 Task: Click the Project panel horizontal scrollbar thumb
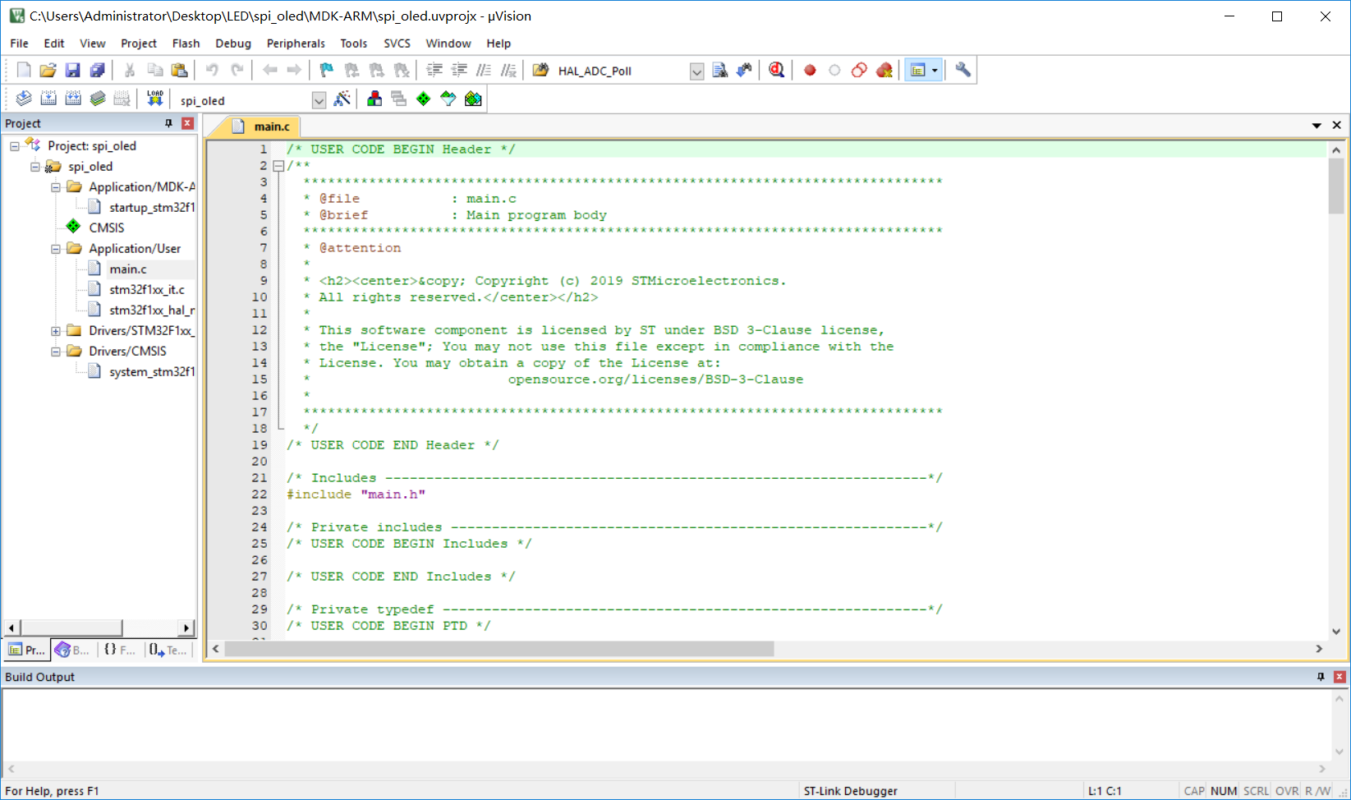[x=71, y=628]
